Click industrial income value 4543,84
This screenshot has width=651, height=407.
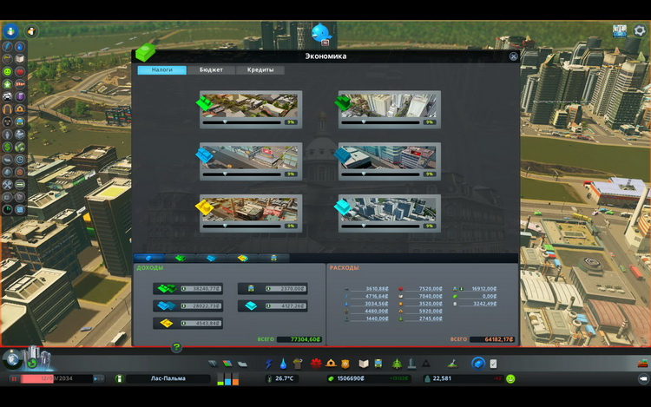point(201,323)
